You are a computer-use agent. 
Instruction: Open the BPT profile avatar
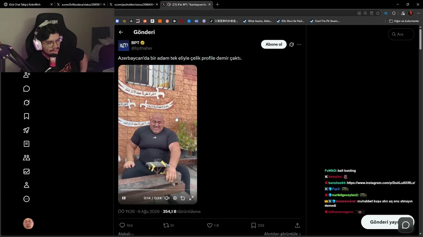[124, 45]
